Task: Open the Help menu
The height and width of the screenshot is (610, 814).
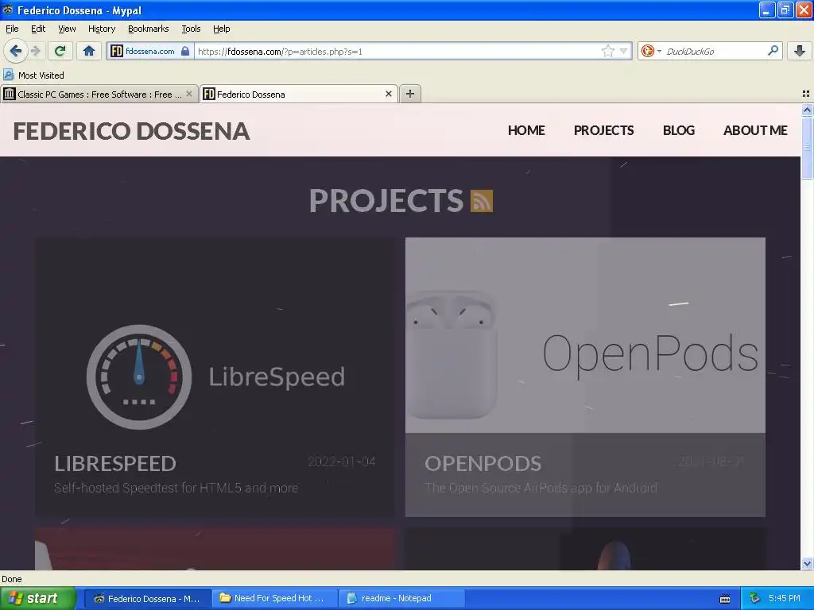Action: coord(221,29)
